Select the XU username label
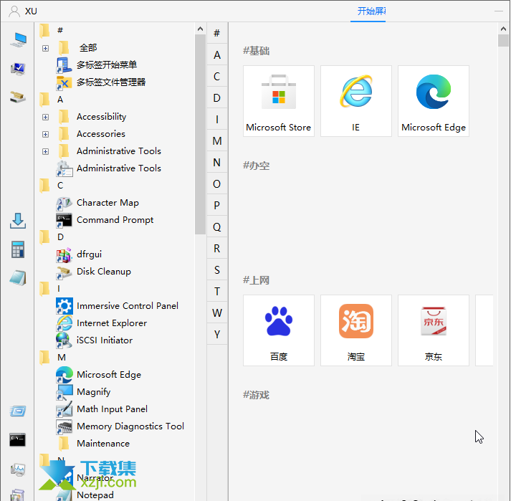This screenshot has height=501, width=511. click(x=31, y=11)
